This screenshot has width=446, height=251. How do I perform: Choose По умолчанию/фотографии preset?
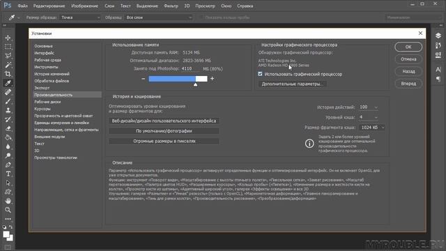pyautogui.click(x=164, y=131)
